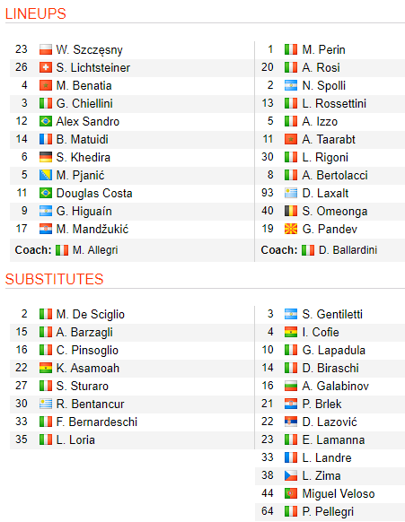Click the Portuguese flag beside Miguel Veloso

tap(291, 493)
